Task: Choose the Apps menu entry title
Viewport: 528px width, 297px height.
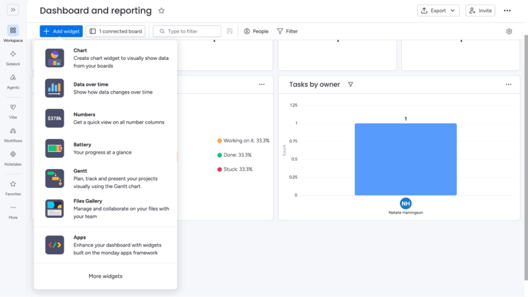Action: [x=79, y=237]
